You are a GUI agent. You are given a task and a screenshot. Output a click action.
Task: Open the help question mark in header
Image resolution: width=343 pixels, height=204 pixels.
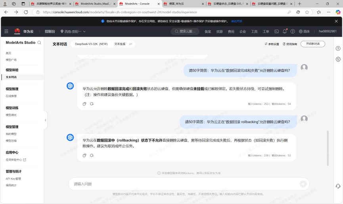pyautogui.click(x=293, y=31)
